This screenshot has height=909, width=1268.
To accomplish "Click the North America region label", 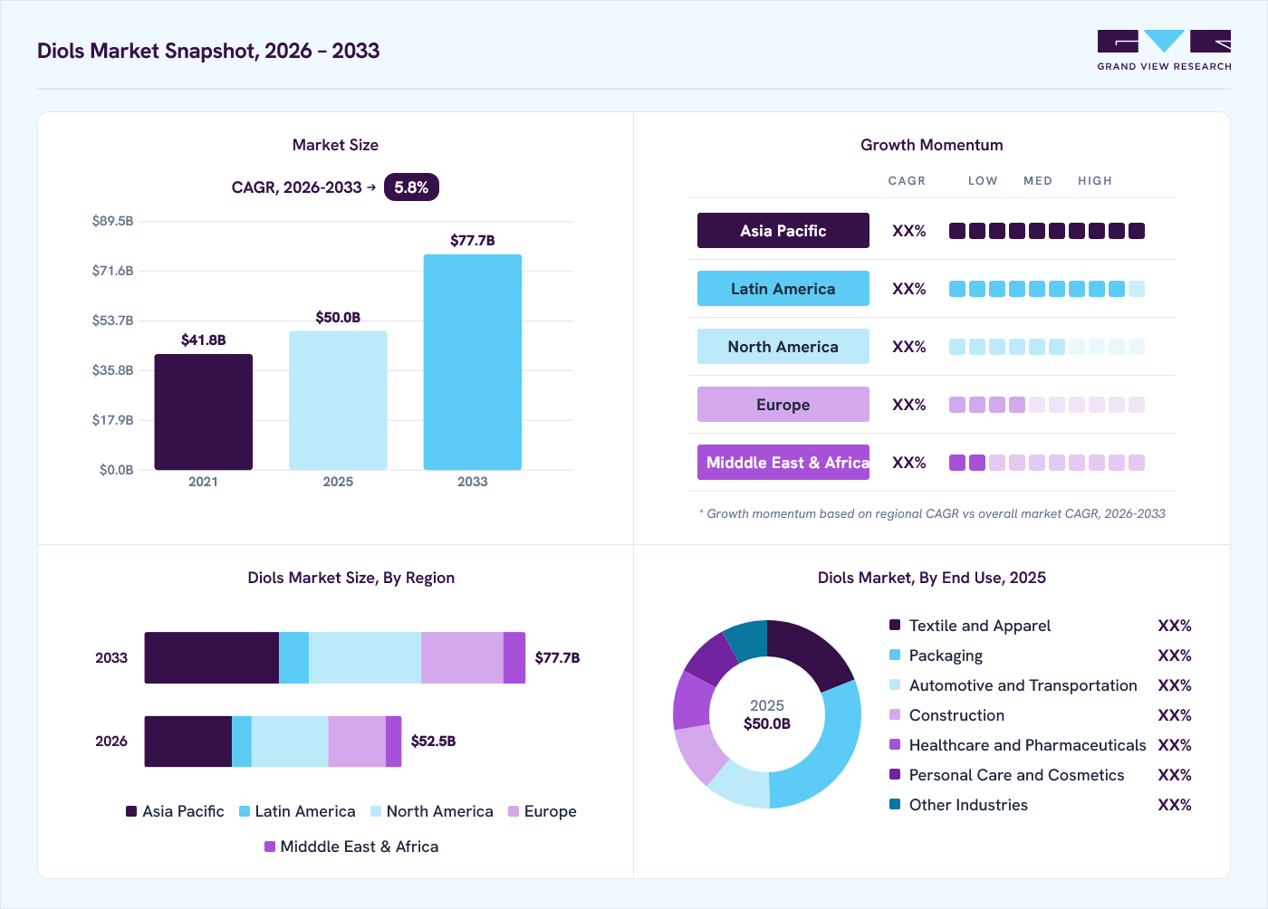I will [783, 347].
